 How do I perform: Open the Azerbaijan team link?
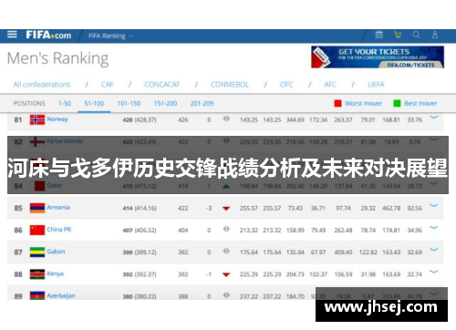point(61,295)
